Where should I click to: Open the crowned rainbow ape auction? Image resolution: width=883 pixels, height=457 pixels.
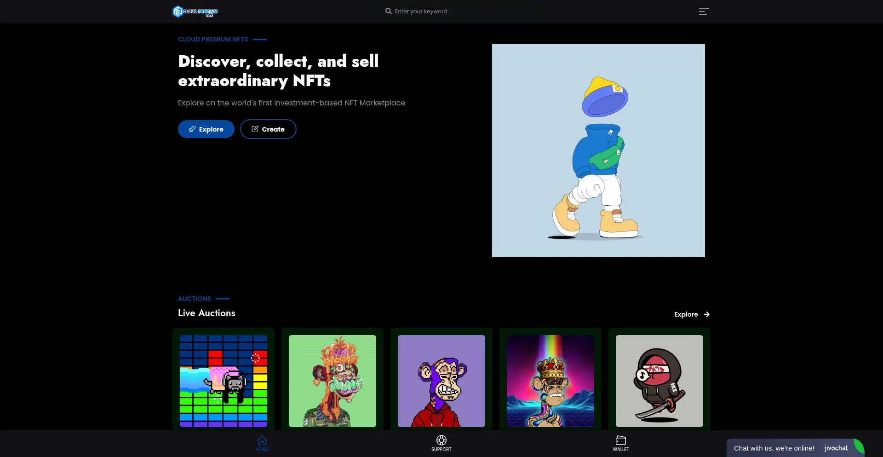[x=550, y=381]
